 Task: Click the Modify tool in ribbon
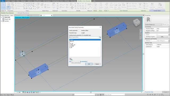[3, 6]
